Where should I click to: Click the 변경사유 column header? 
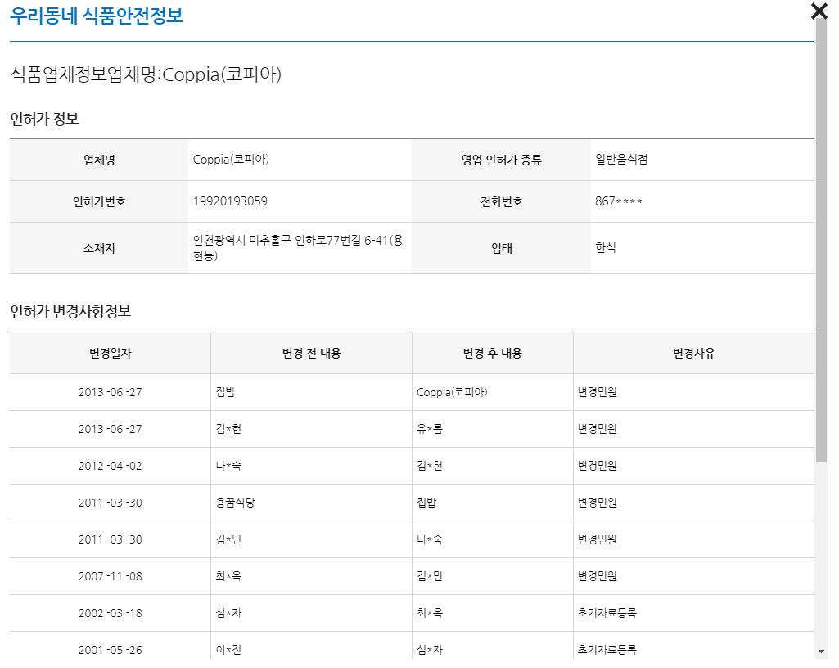click(x=694, y=353)
